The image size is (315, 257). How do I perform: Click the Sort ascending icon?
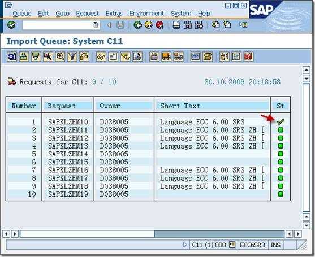click(x=24, y=56)
